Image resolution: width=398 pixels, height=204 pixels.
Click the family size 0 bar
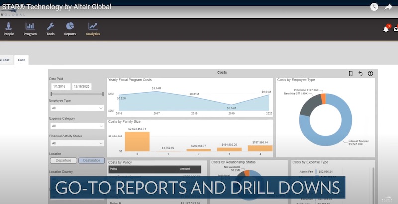pos(137,141)
